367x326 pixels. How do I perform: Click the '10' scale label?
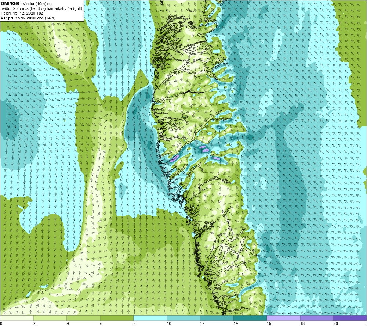coord(169,323)
